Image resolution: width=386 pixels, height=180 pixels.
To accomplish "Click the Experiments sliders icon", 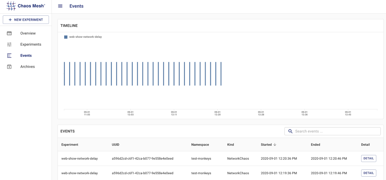I will pos(9,45).
